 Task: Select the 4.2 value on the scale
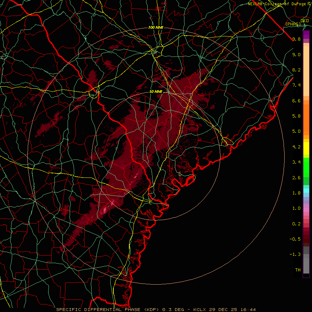coord(296,147)
